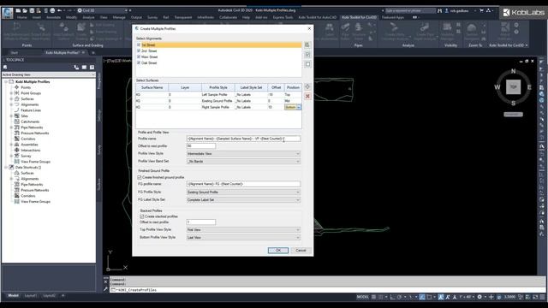The image size is (548, 308).
Task: Collapse the Data Shortcuts tree node
Action: [6, 168]
